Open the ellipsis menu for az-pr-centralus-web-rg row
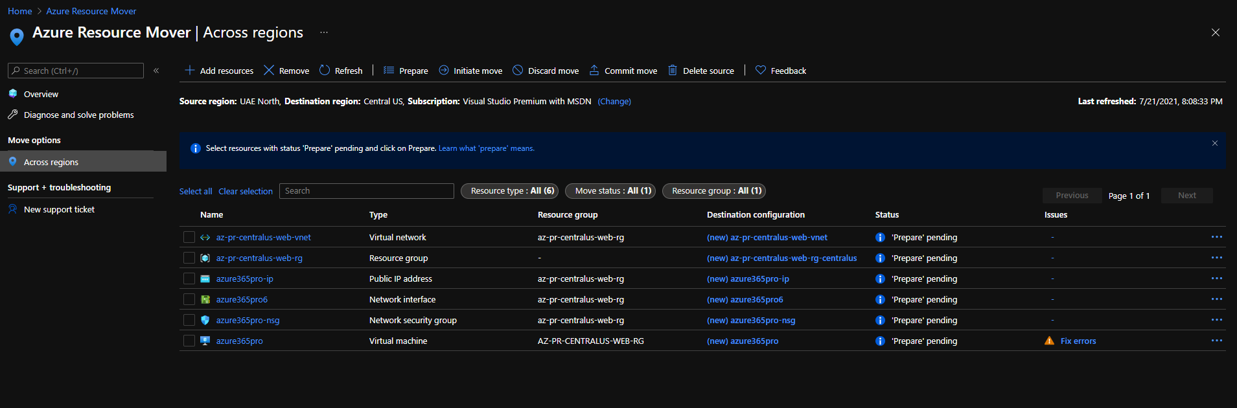1237x408 pixels. 1217,258
